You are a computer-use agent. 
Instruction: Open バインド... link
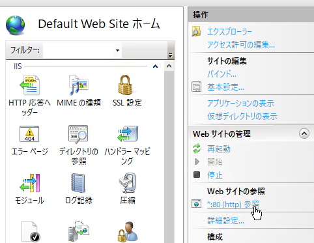221,74
